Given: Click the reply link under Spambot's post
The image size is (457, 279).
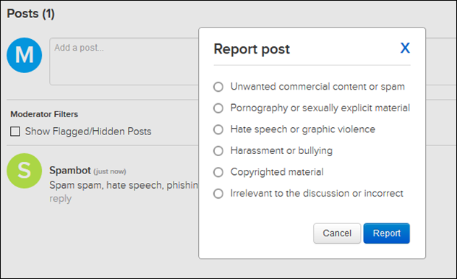Looking at the screenshot, I should 60,199.
